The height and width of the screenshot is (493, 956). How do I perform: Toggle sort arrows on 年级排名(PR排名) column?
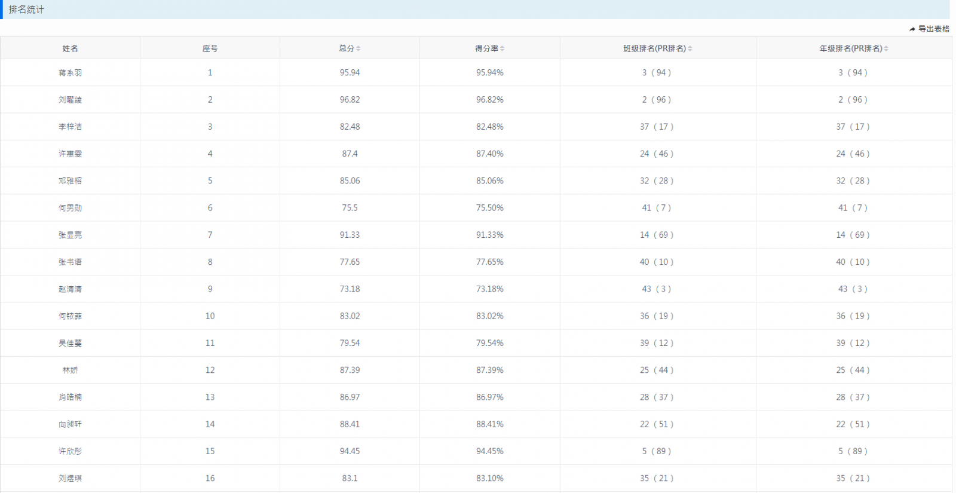[886, 49]
